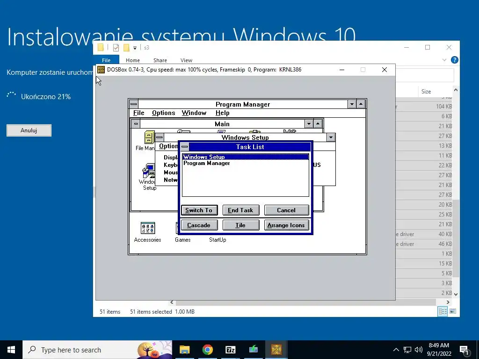Maximize Program Manager with up arrow
Image resolution: width=479 pixels, height=359 pixels.
click(361, 104)
